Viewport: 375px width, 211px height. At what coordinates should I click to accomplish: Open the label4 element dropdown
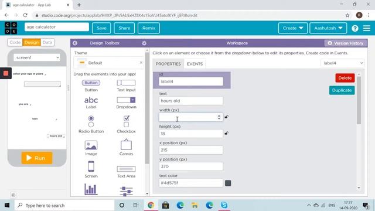click(342, 63)
